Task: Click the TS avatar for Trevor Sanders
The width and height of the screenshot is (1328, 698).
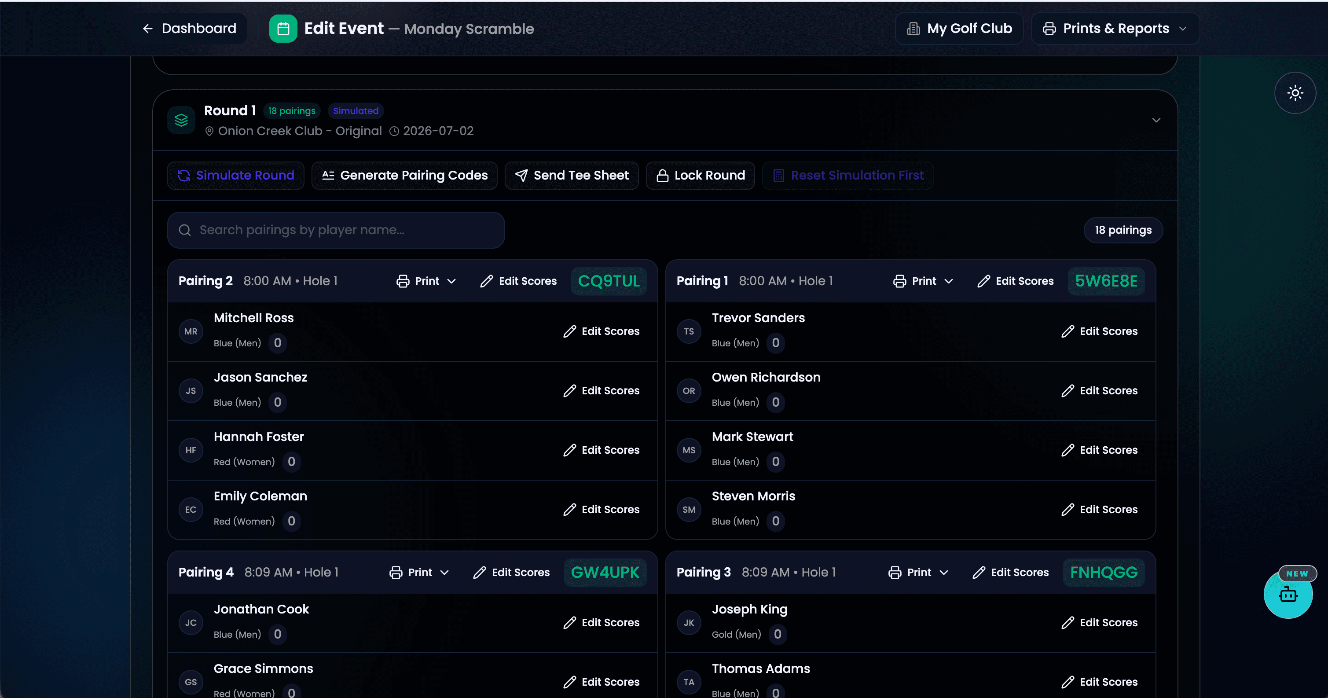Action: tap(689, 331)
